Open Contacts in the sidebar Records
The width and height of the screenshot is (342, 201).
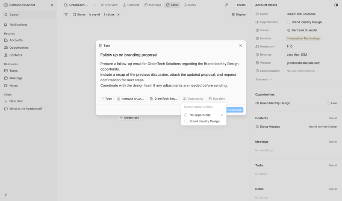(13, 55)
